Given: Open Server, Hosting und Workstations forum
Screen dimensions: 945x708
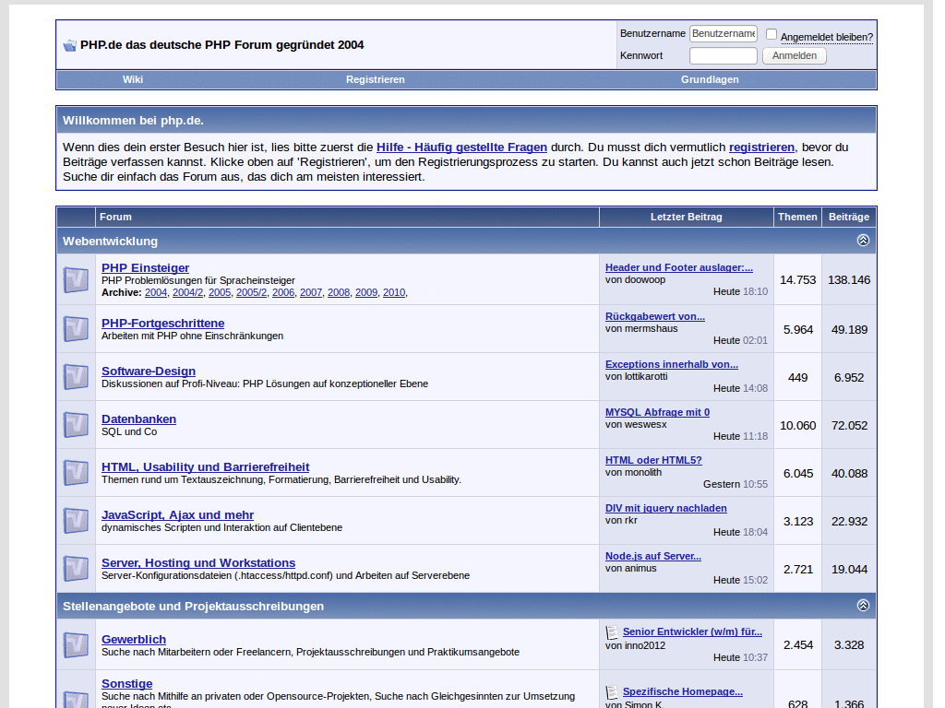Looking at the screenshot, I should 198,563.
